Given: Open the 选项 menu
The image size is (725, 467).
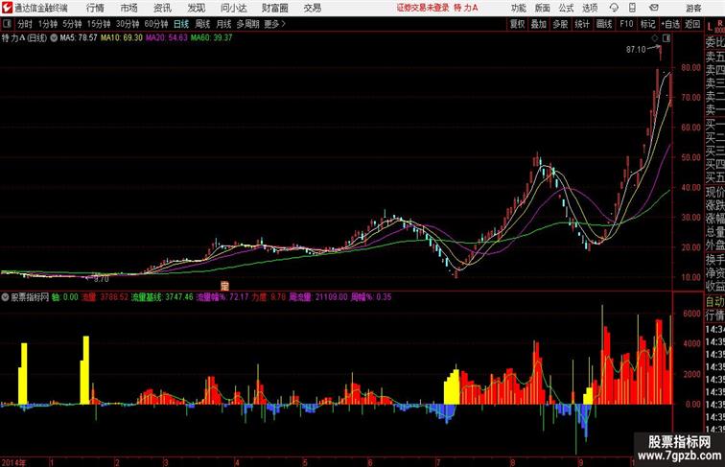Looking at the screenshot, I should [590, 8].
